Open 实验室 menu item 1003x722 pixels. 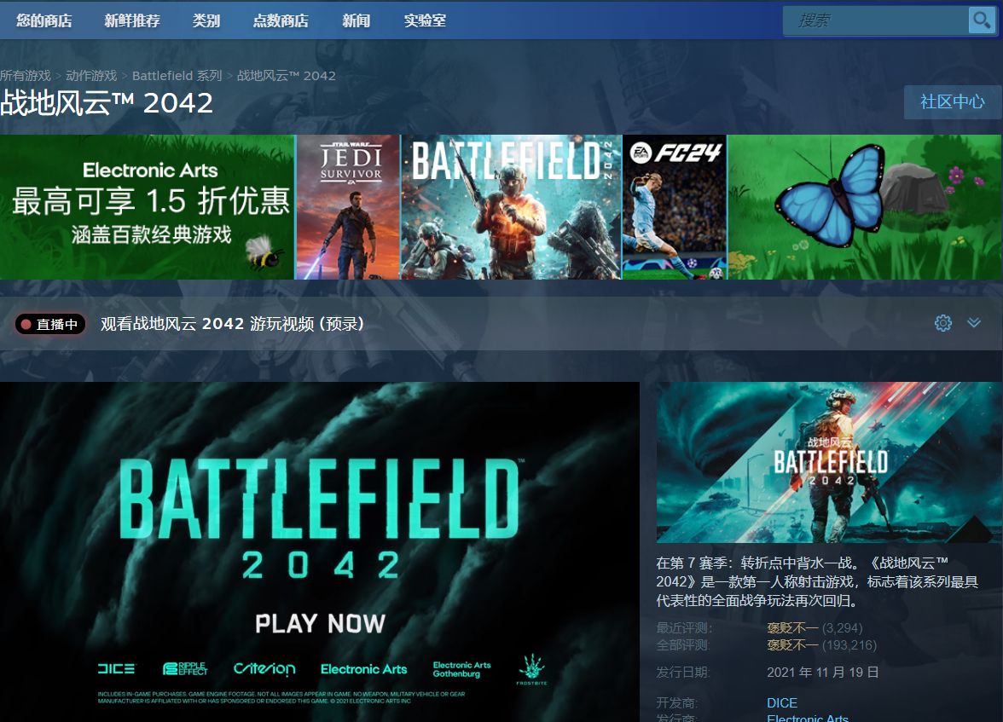pos(425,20)
